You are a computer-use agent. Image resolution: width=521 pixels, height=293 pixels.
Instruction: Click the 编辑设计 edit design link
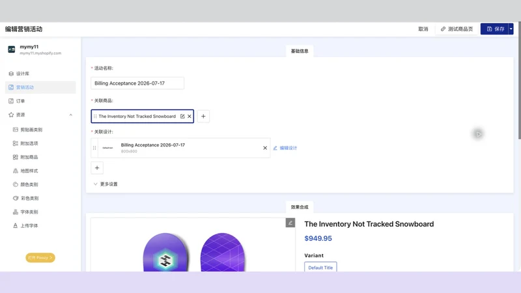[285, 148]
